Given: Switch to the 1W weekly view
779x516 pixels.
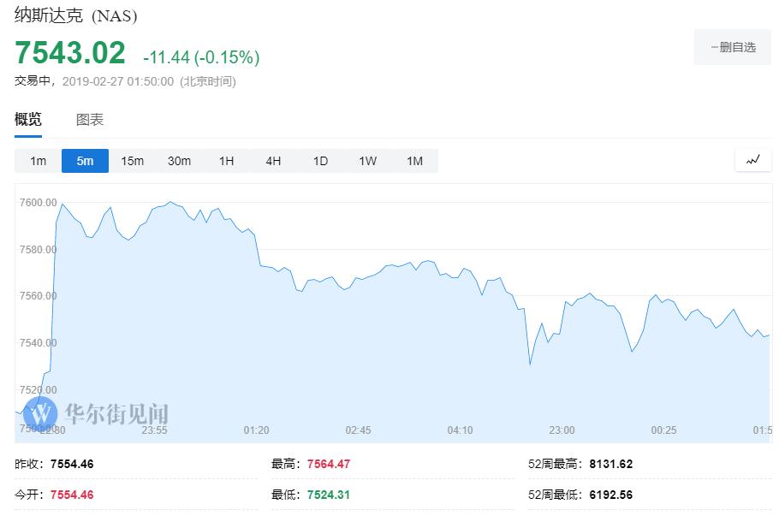Looking at the screenshot, I should [367, 161].
